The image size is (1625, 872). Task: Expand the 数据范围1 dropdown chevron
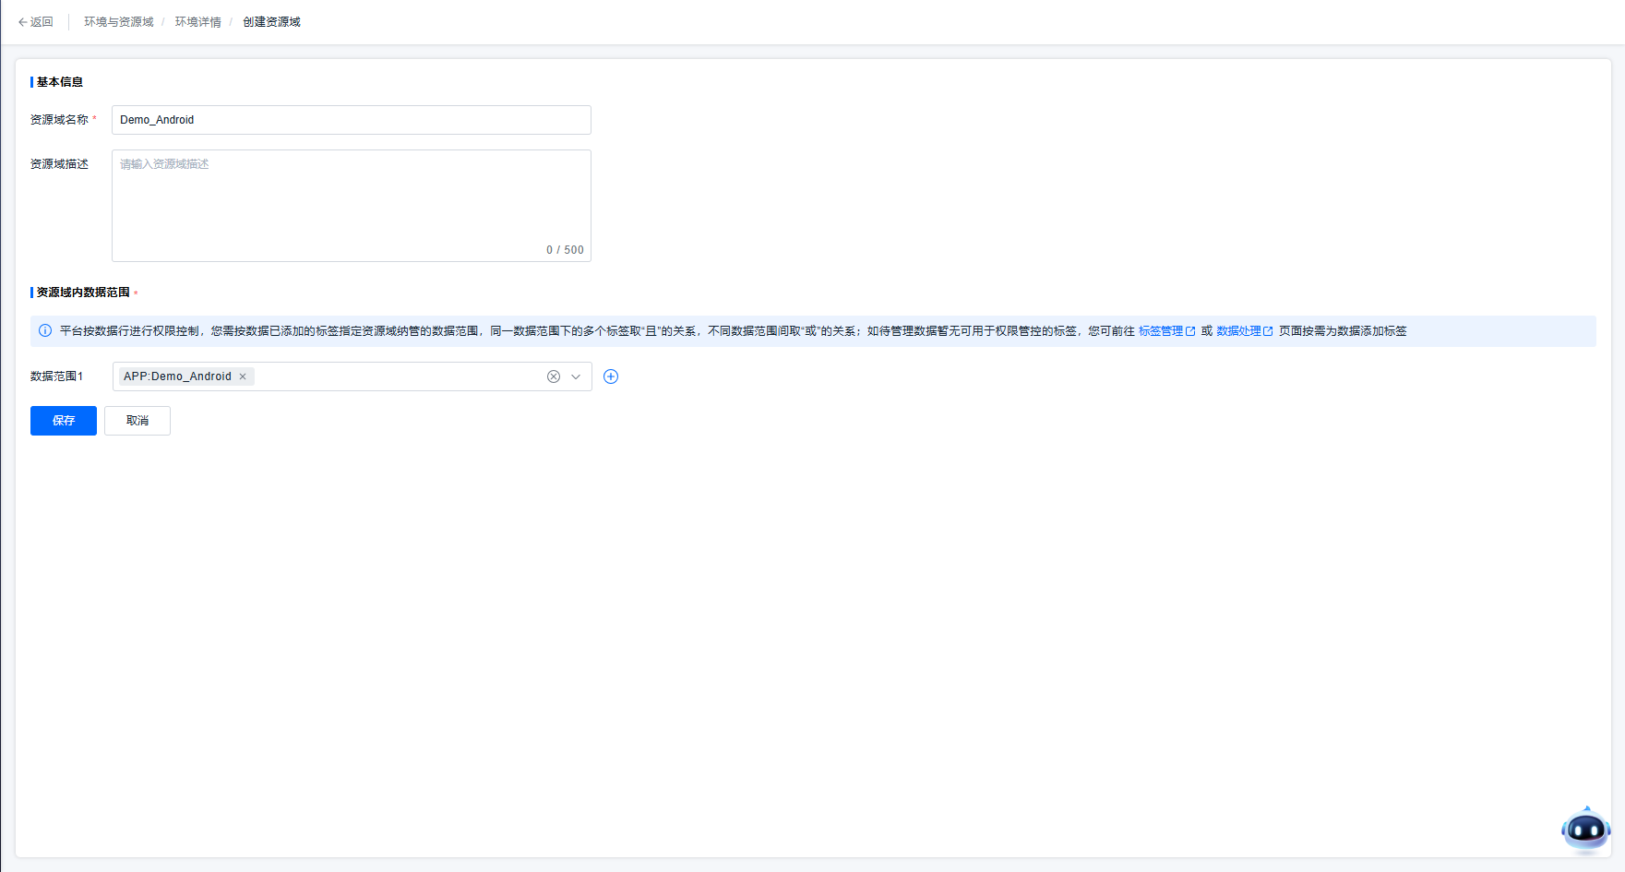point(576,376)
